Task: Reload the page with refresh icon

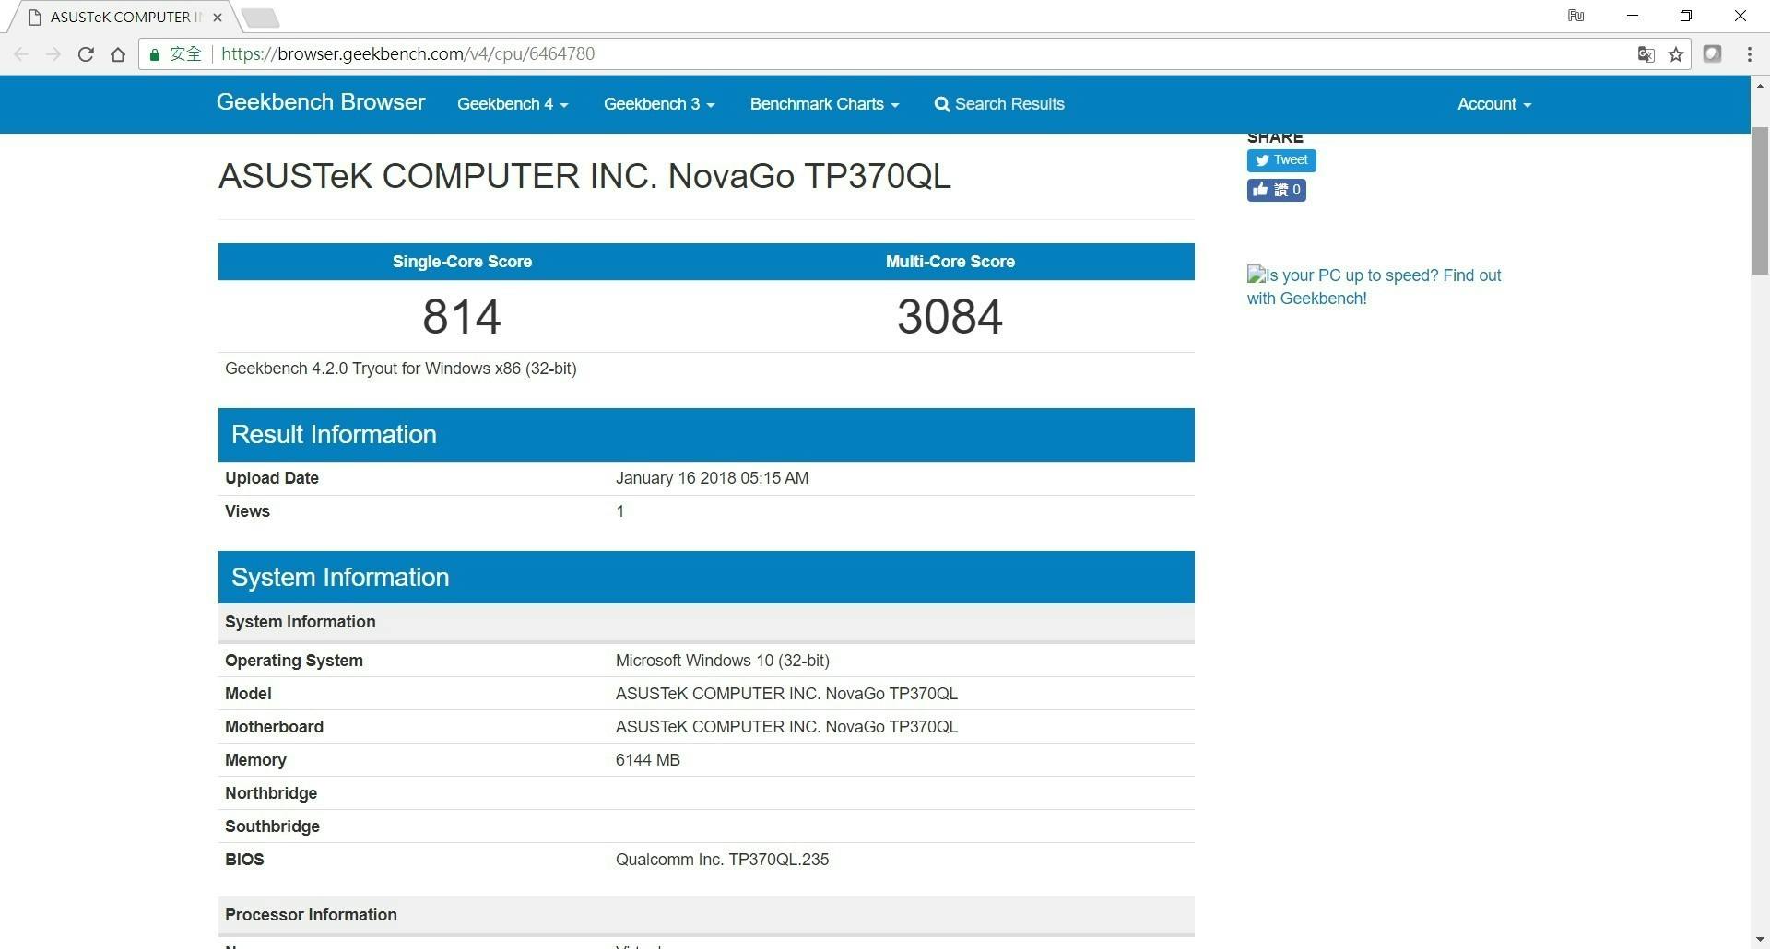Action: point(86,54)
